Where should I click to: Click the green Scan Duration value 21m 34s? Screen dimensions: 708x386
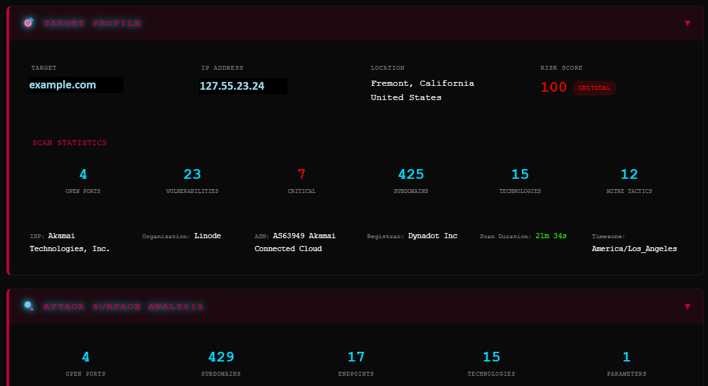[x=549, y=236]
